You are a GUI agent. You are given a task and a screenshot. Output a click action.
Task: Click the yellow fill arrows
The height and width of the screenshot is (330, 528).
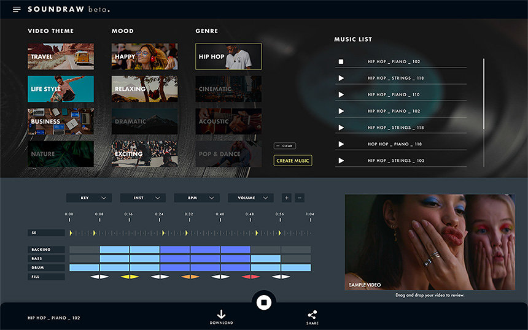130,277
